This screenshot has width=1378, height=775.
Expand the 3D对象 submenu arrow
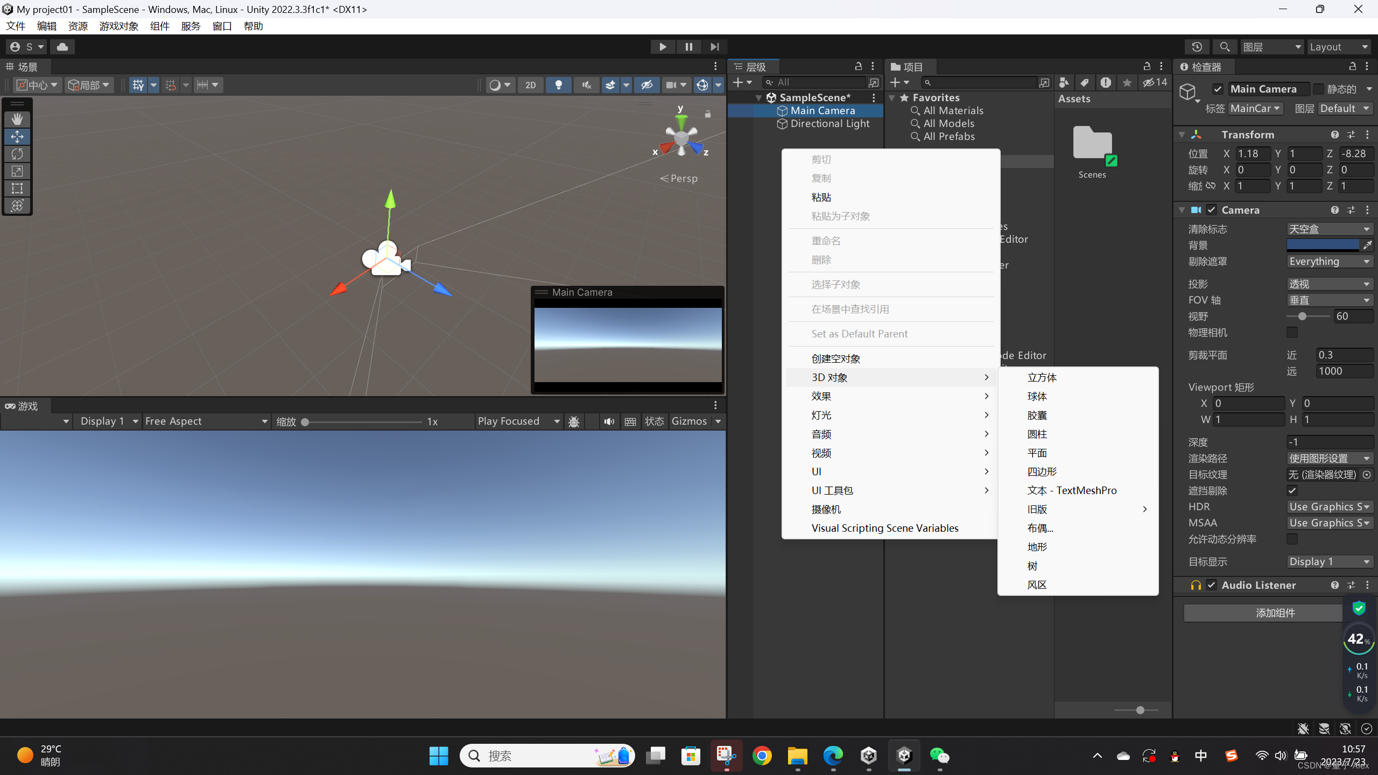[987, 377]
